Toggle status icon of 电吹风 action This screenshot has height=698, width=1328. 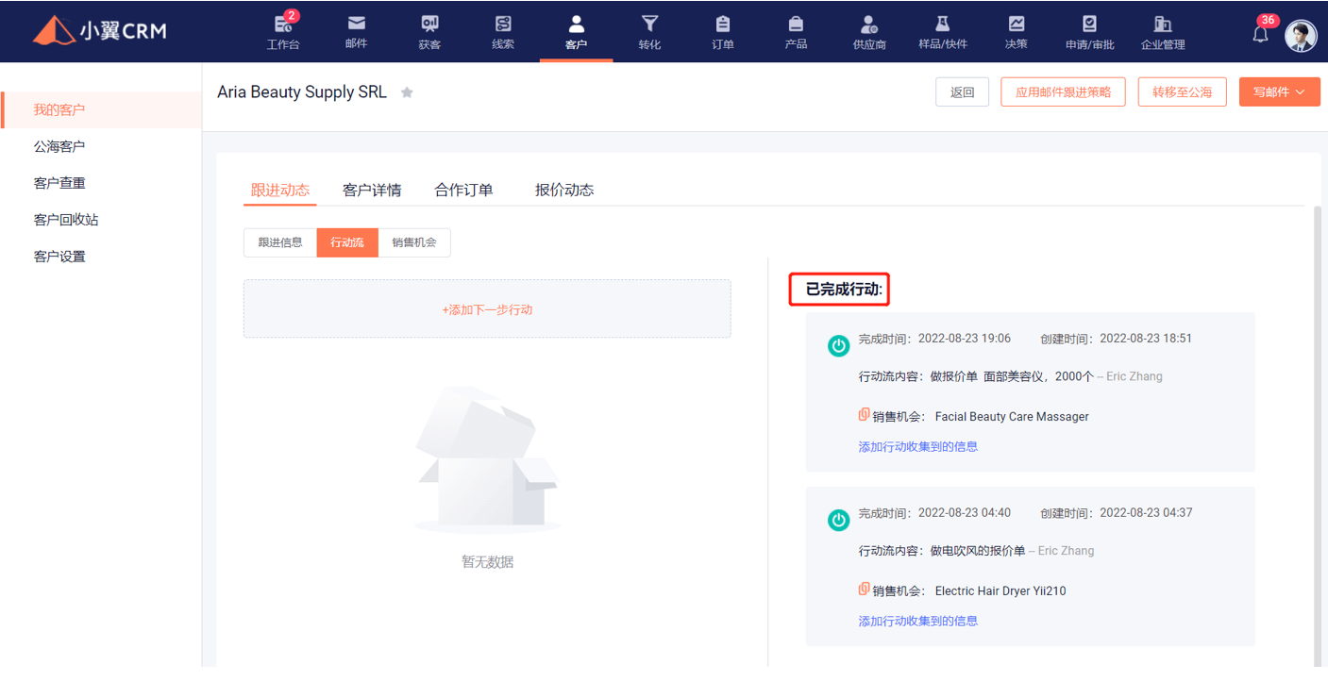(x=838, y=520)
